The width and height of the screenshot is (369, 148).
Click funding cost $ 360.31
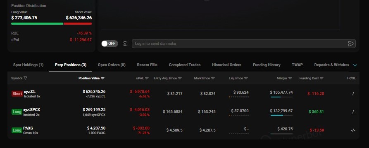pyautogui.click(x=316, y=112)
